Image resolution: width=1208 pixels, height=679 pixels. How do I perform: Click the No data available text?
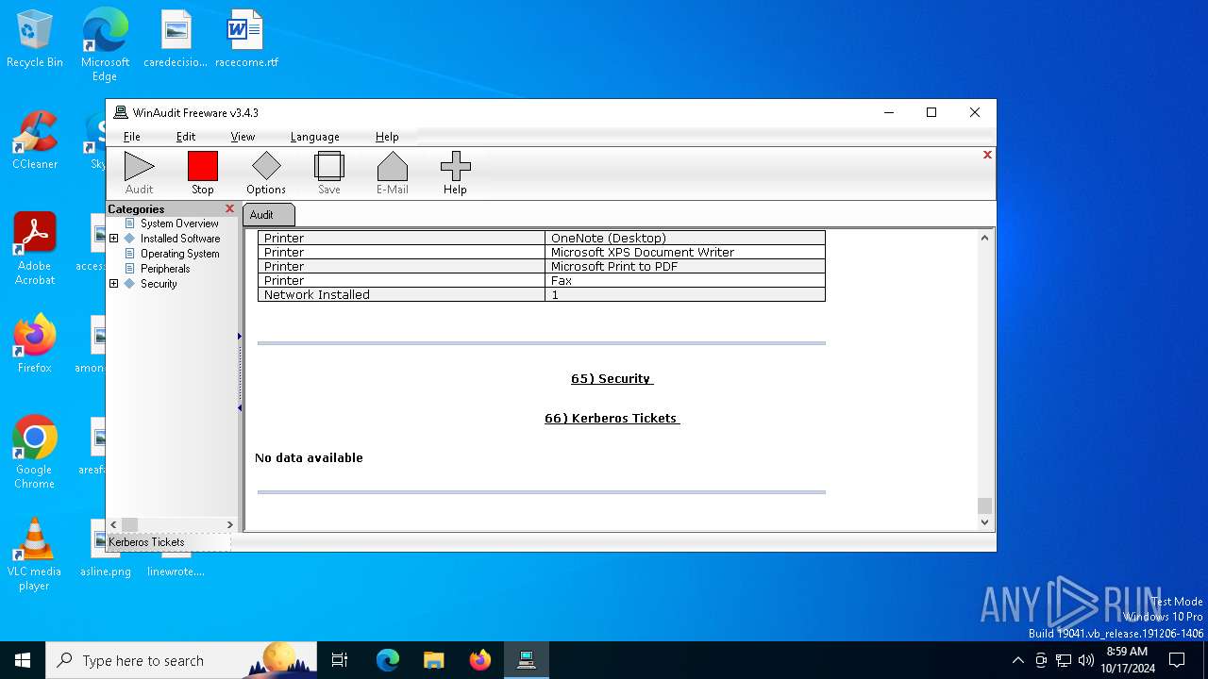309,457
